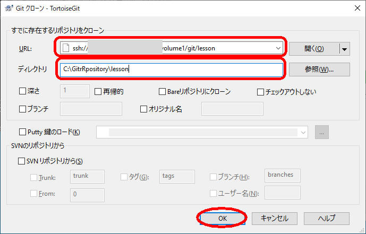Image resolution: width=366 pixels, height=234 pixels.
Task: Click the file icon in URL field
Action: [65, 48]
